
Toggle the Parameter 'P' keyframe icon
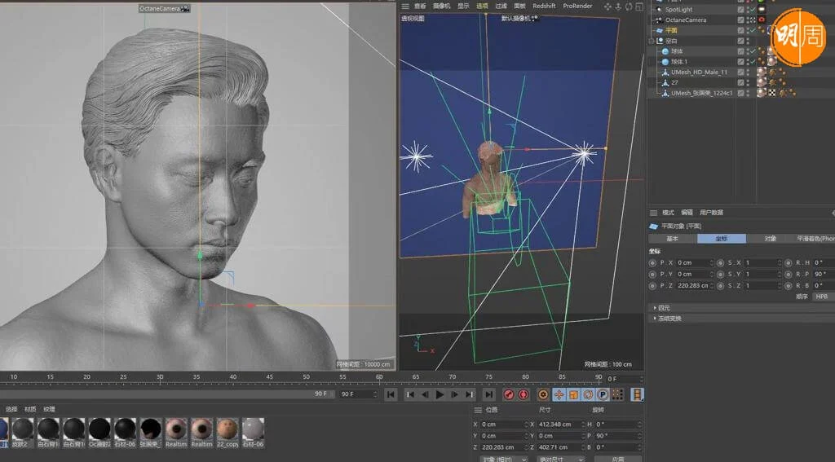pos(603,394)
